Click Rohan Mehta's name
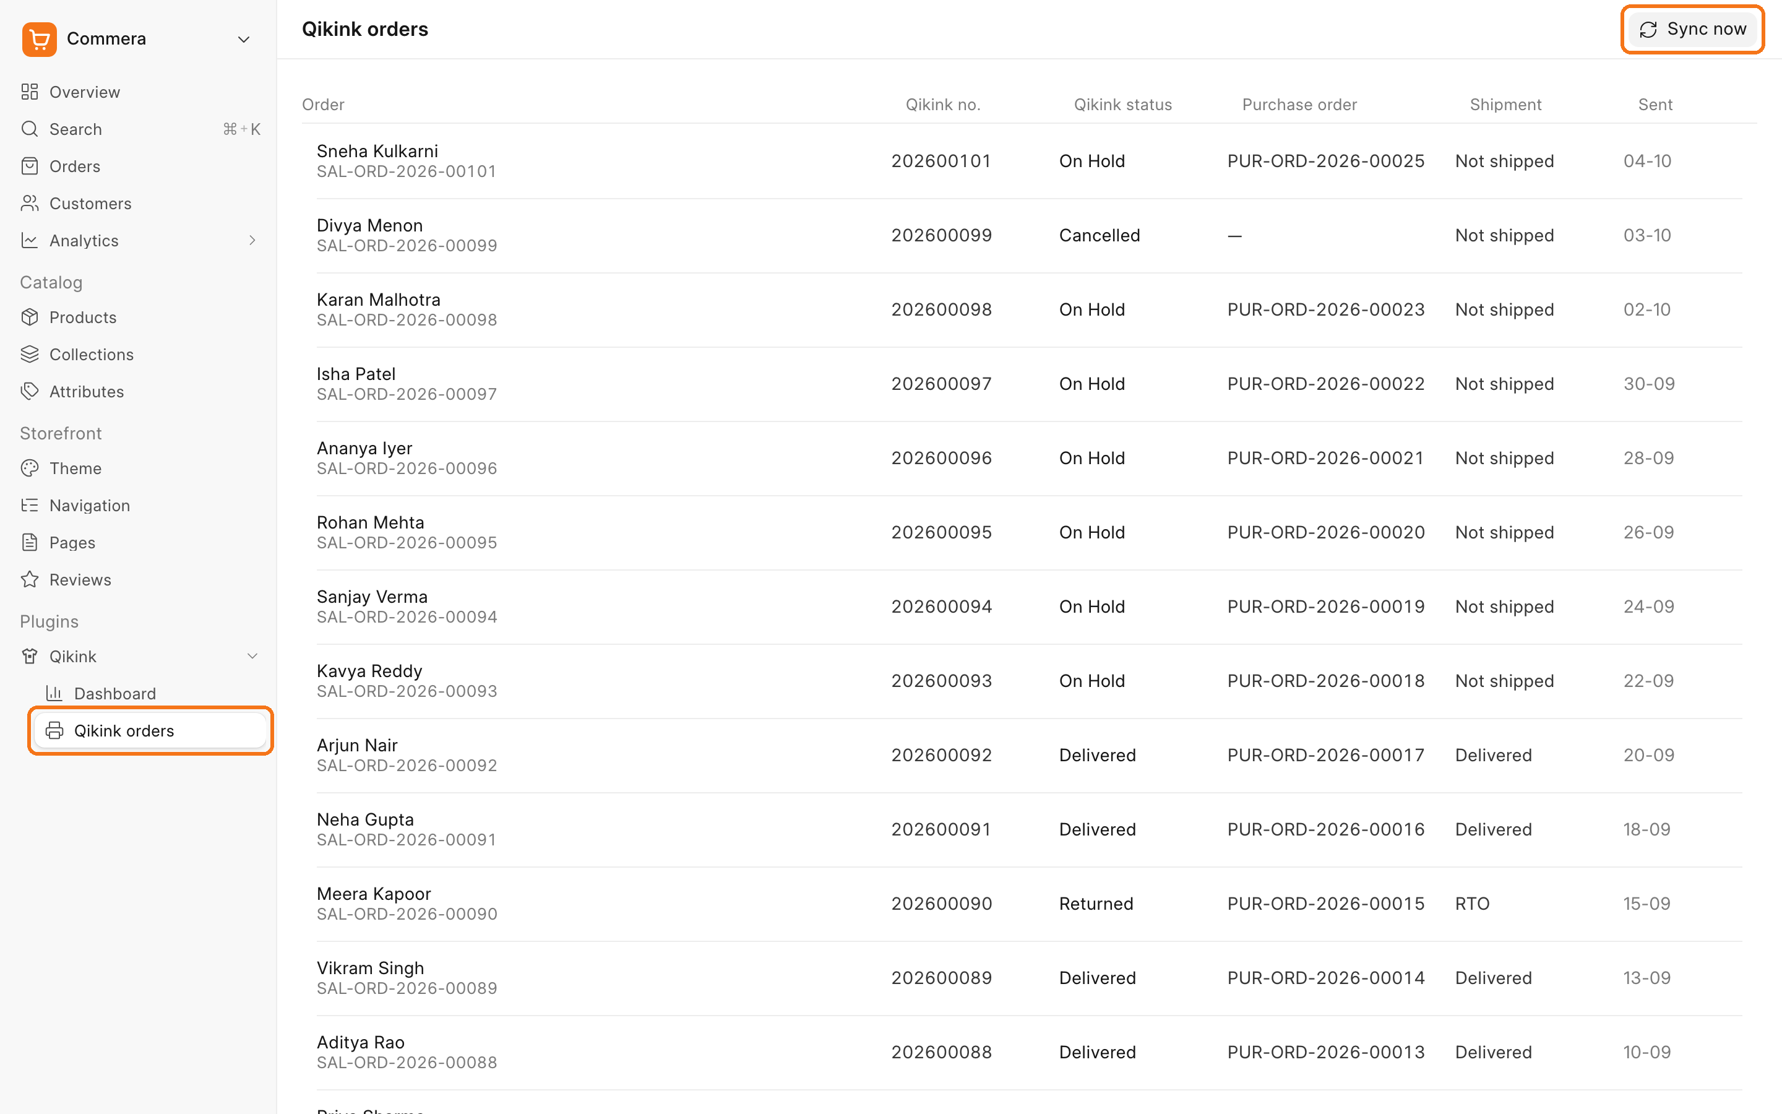This screenshot has width=1782, height=1114. (x=371, y=522)
